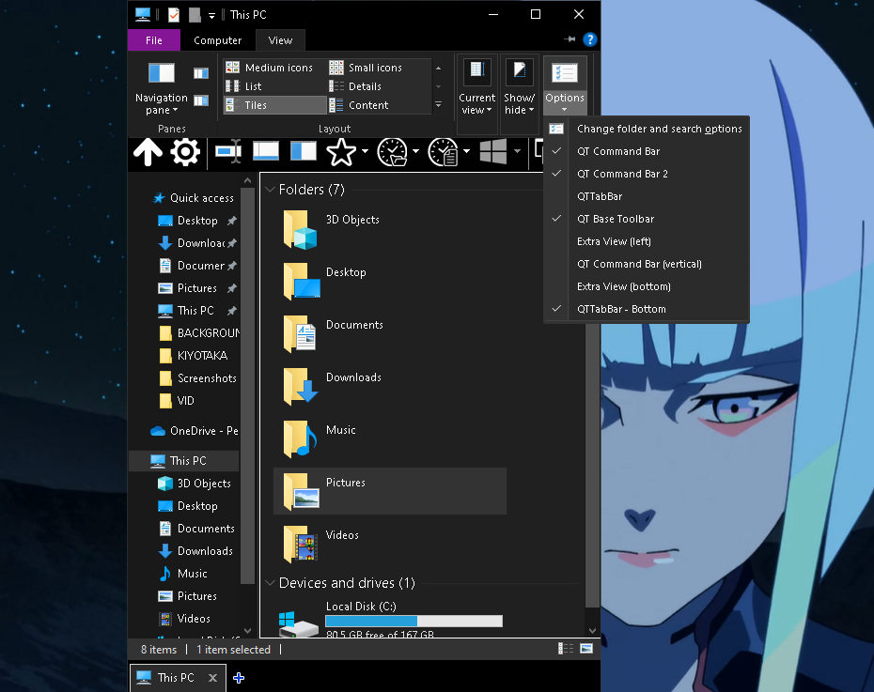This screenshot has width=874, height=692.
Task: Open Change folder and search options
Action: (x=647, y=129)
